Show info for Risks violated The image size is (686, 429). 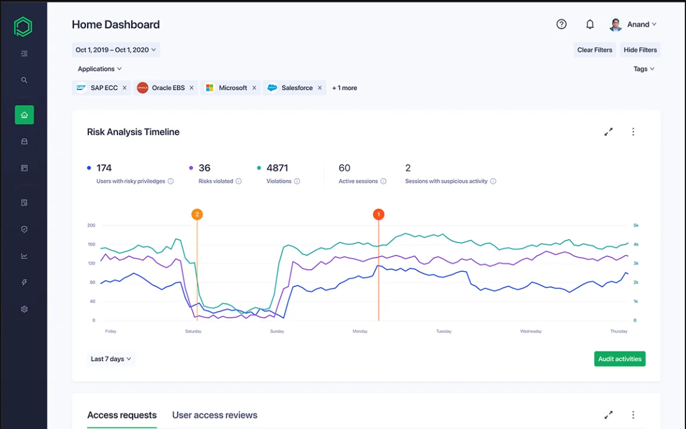238,181
